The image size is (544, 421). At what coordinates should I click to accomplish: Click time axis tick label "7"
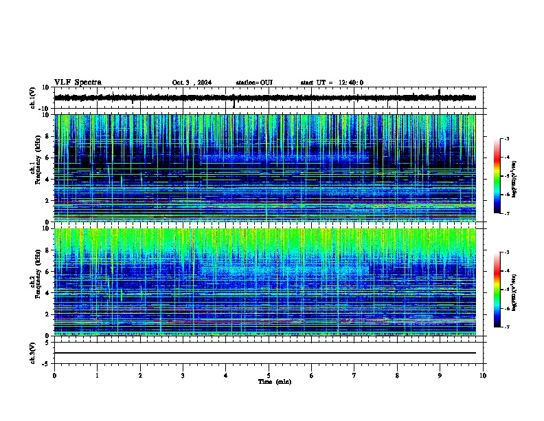pyautogui.click(x=354, y=376)
